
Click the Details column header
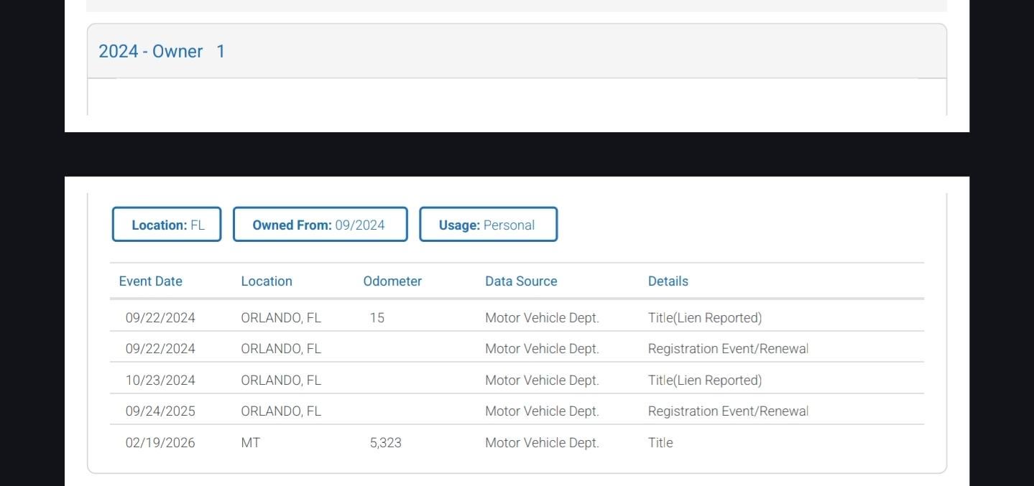[668, 281]
